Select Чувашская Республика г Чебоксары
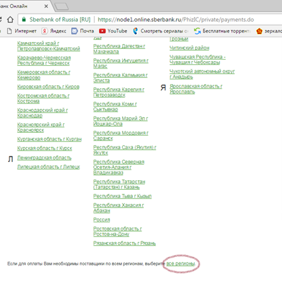282x282 pixels. [197, 60]
